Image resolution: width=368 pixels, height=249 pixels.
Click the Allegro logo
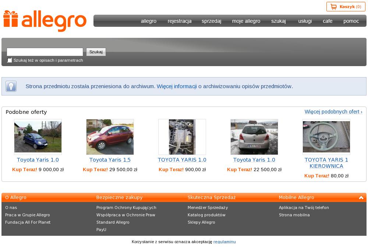coord(45,21)
